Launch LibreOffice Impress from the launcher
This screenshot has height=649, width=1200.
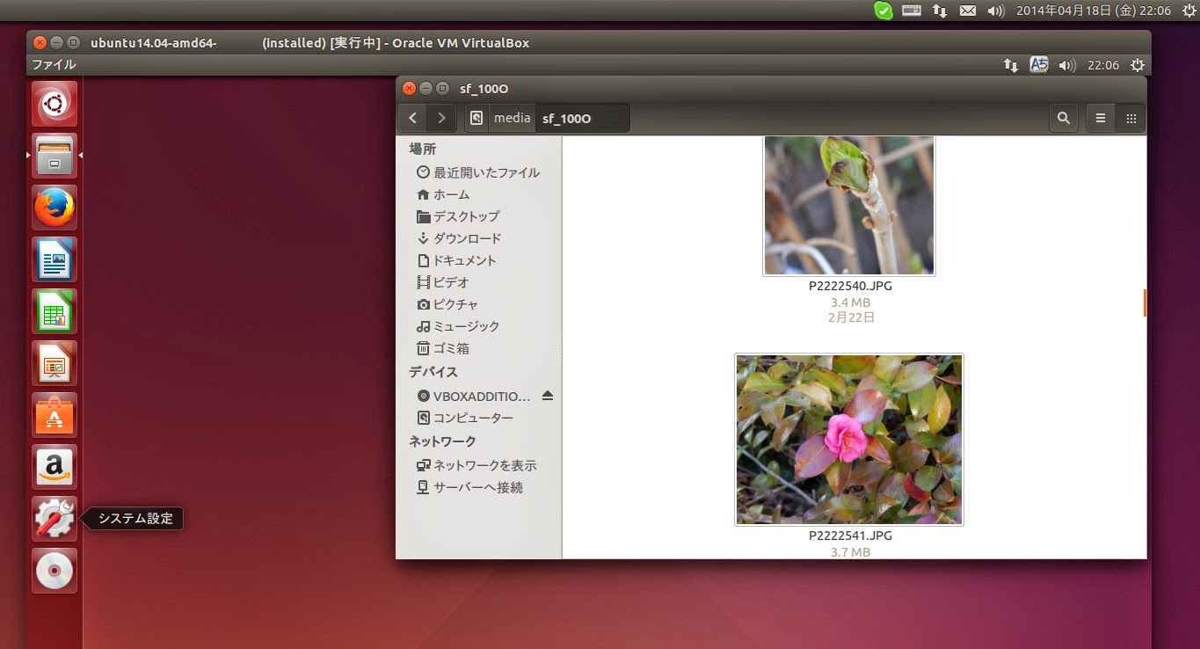coord(55,363)
